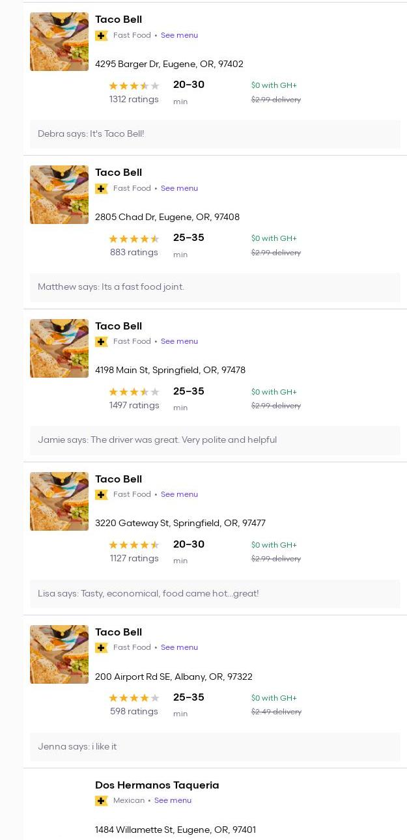Open See menu for Chad Dr Taco Bell

179,189
